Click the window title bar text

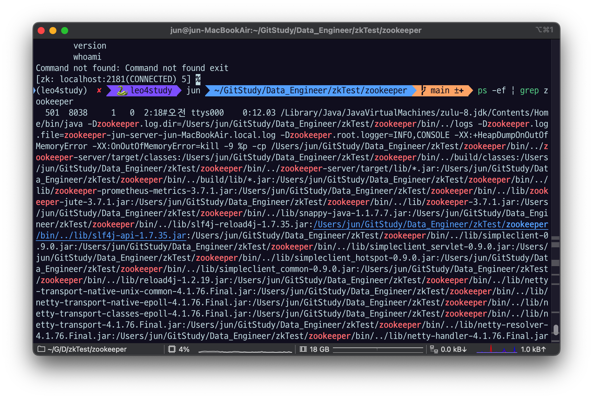point(296,30)
